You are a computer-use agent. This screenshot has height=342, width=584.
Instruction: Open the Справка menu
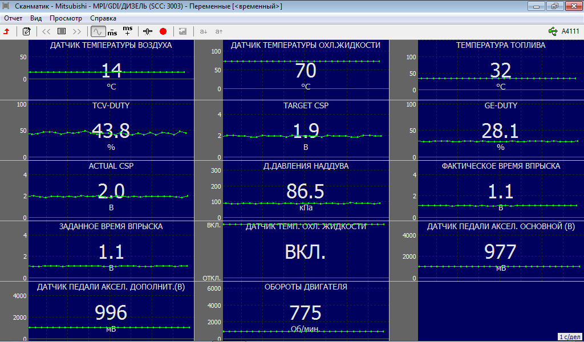pos(103,18)
